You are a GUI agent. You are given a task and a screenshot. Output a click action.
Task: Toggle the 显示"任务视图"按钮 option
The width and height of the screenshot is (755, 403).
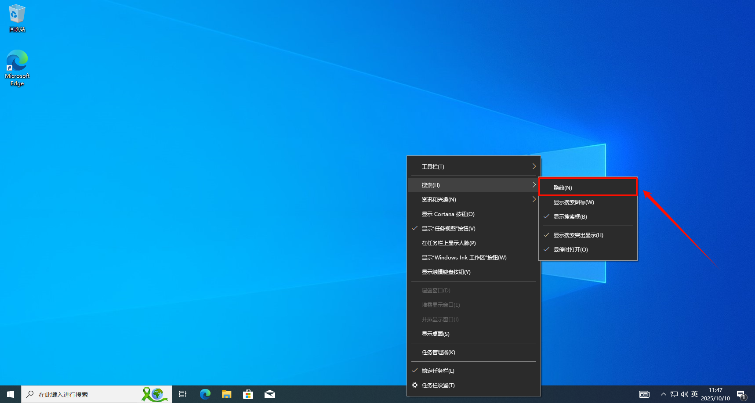[448, 229]
